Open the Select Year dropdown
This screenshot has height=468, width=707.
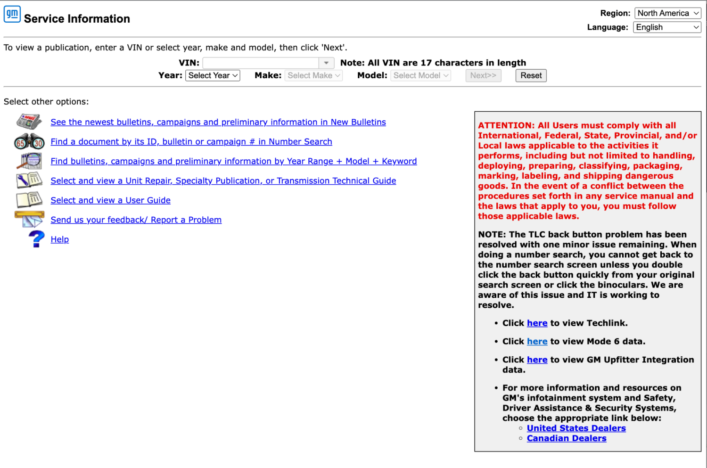(x=213, y=75)
